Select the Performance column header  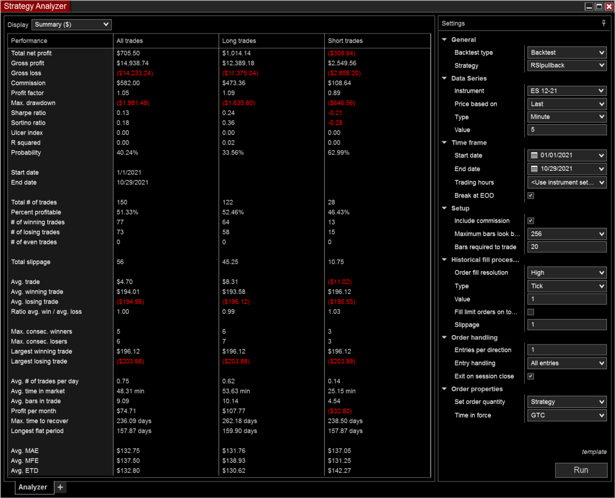60,40
